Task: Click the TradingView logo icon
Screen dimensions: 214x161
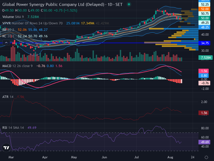Action: [6, 148]
